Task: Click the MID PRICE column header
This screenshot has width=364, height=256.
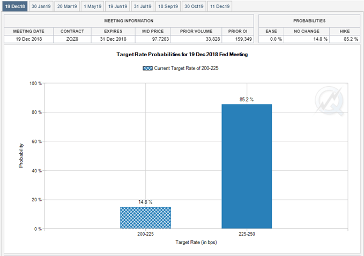Action: (x=153, y=31)
